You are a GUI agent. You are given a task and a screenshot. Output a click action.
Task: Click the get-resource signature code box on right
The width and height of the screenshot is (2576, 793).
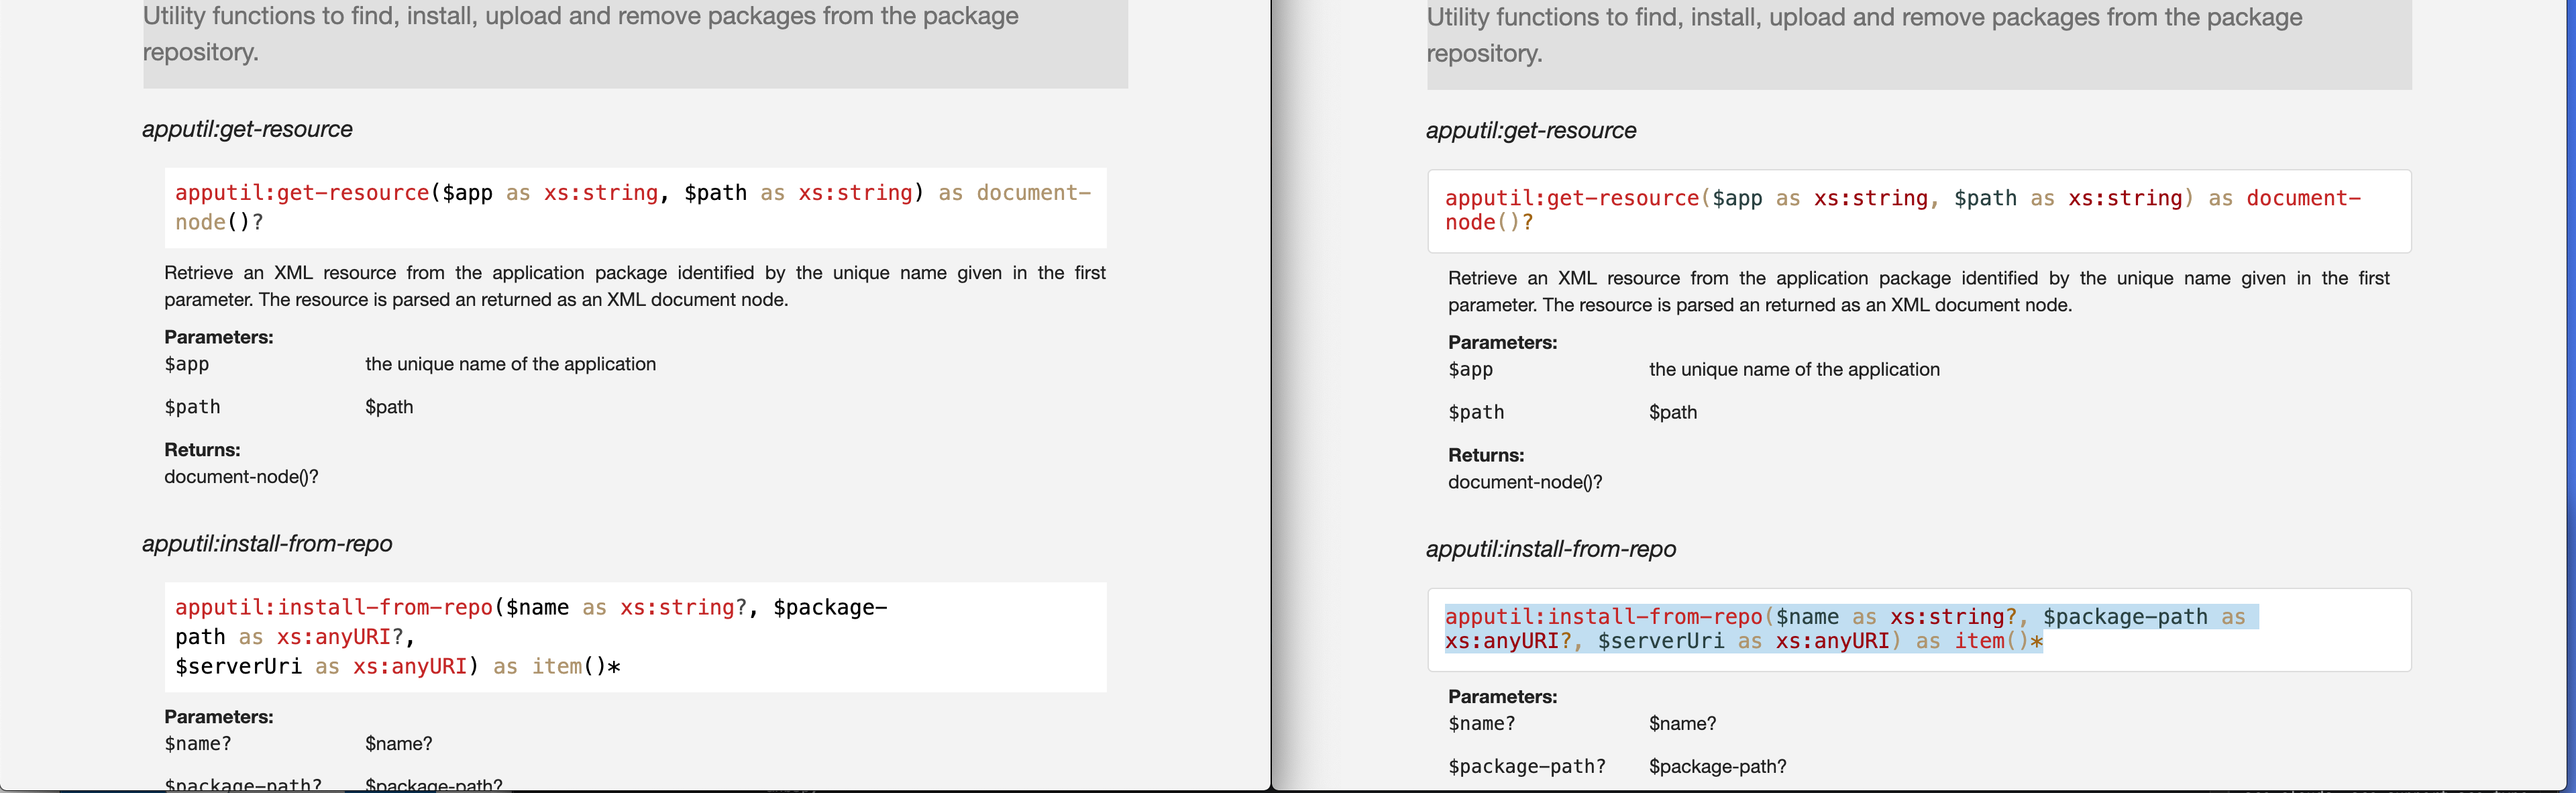1918,211
